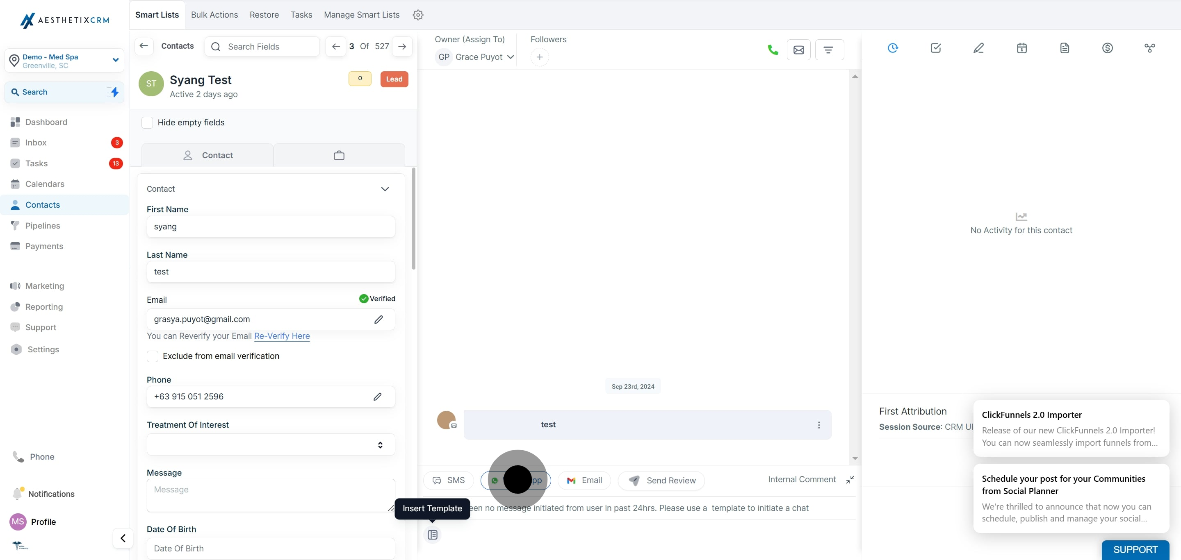Go to the next contact record

pos(402,46)
